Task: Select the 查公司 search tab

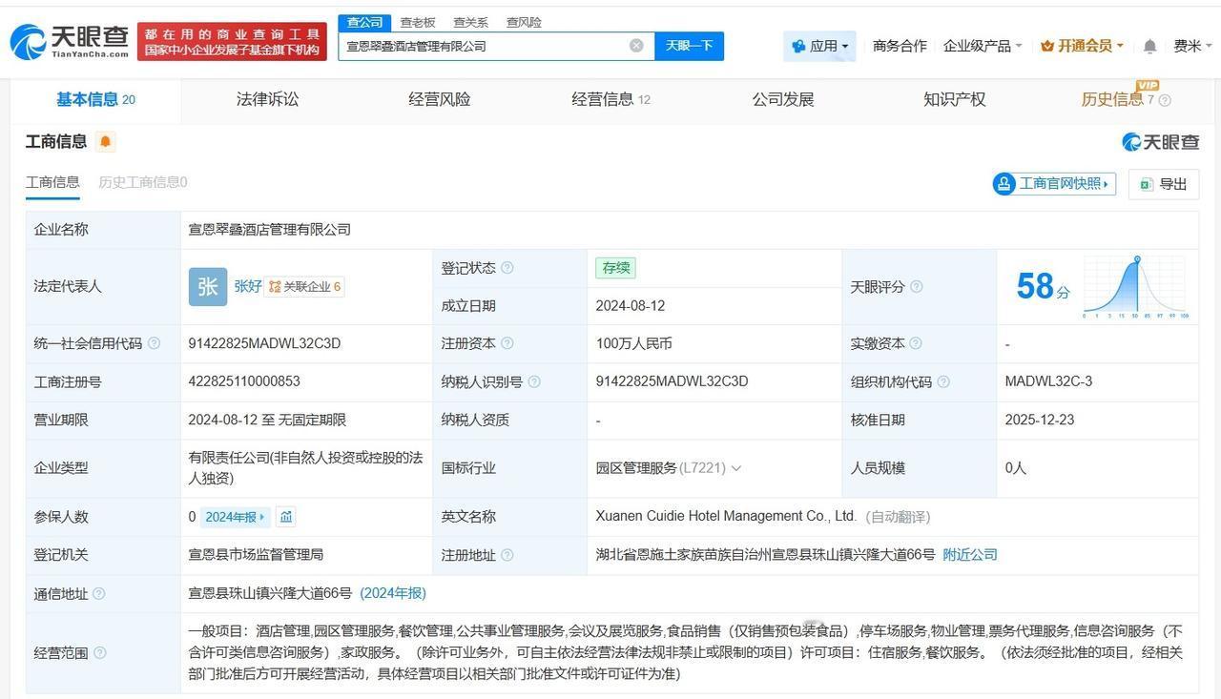Action: pos(364,22)
